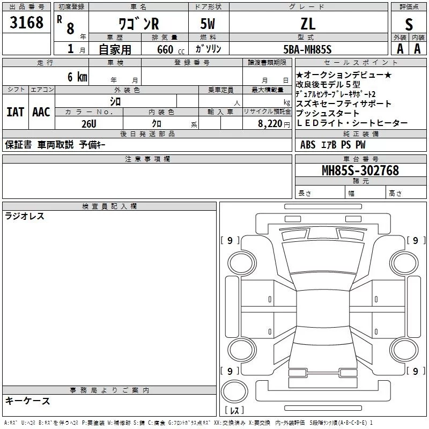Click the [レス] marker below the diagram
Screen dimensions: 429x429
click(x=236, y=411)
